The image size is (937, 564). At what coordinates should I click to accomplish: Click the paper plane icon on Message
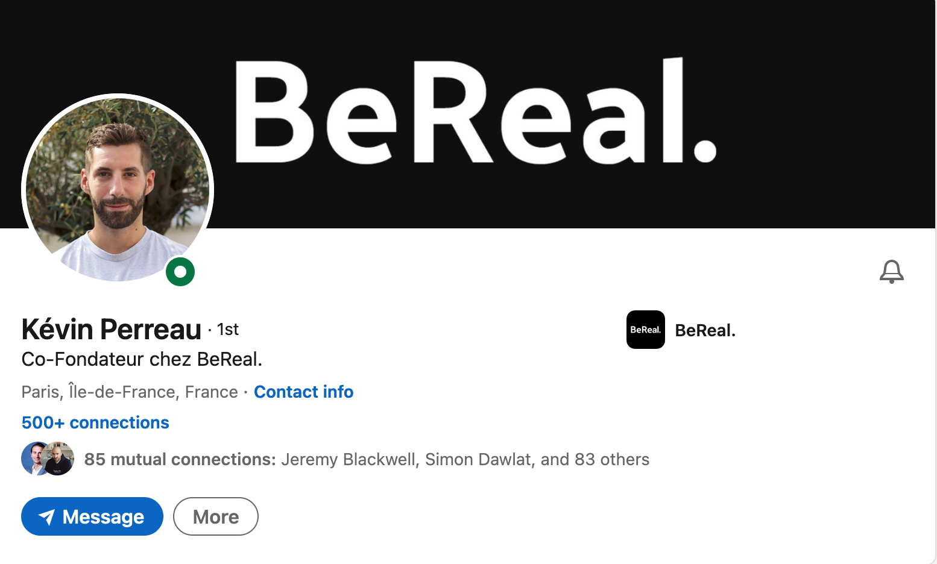[x=47, y=517]
